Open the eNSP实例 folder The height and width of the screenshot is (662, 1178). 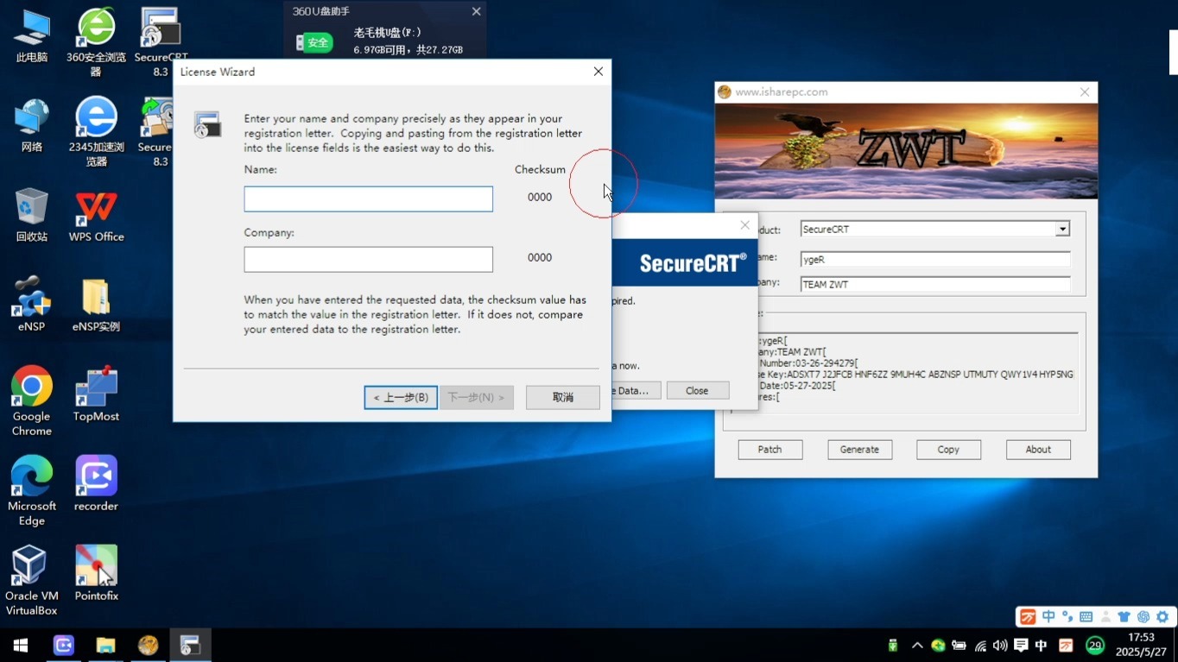(95, 293)
